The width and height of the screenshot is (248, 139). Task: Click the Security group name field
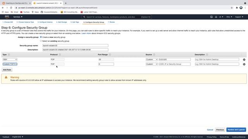click(x=76, y=46)
